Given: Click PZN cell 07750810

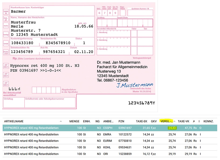Looking at the screenshot, I should [x=125, y=141].
